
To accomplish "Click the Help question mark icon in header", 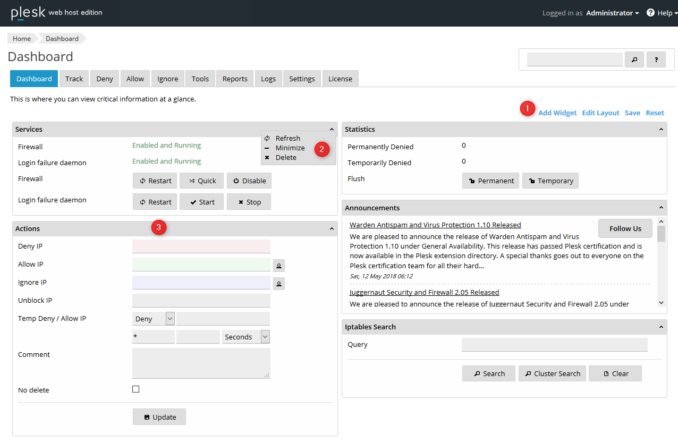I will pyautogui.click(x=650, y=13).
